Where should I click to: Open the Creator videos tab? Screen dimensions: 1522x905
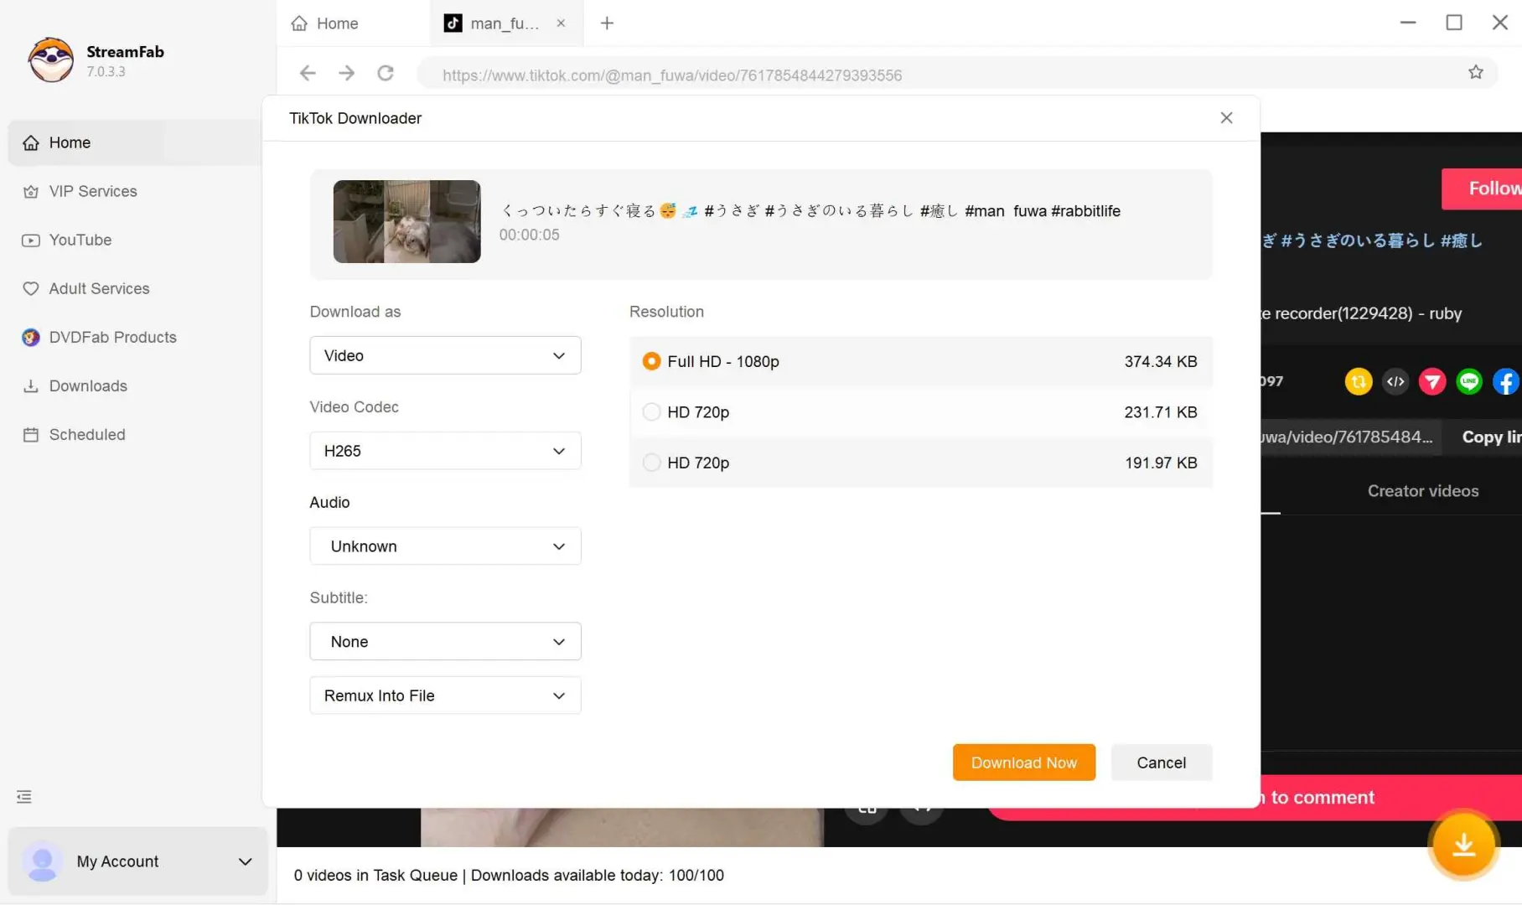pos(1423,491)
